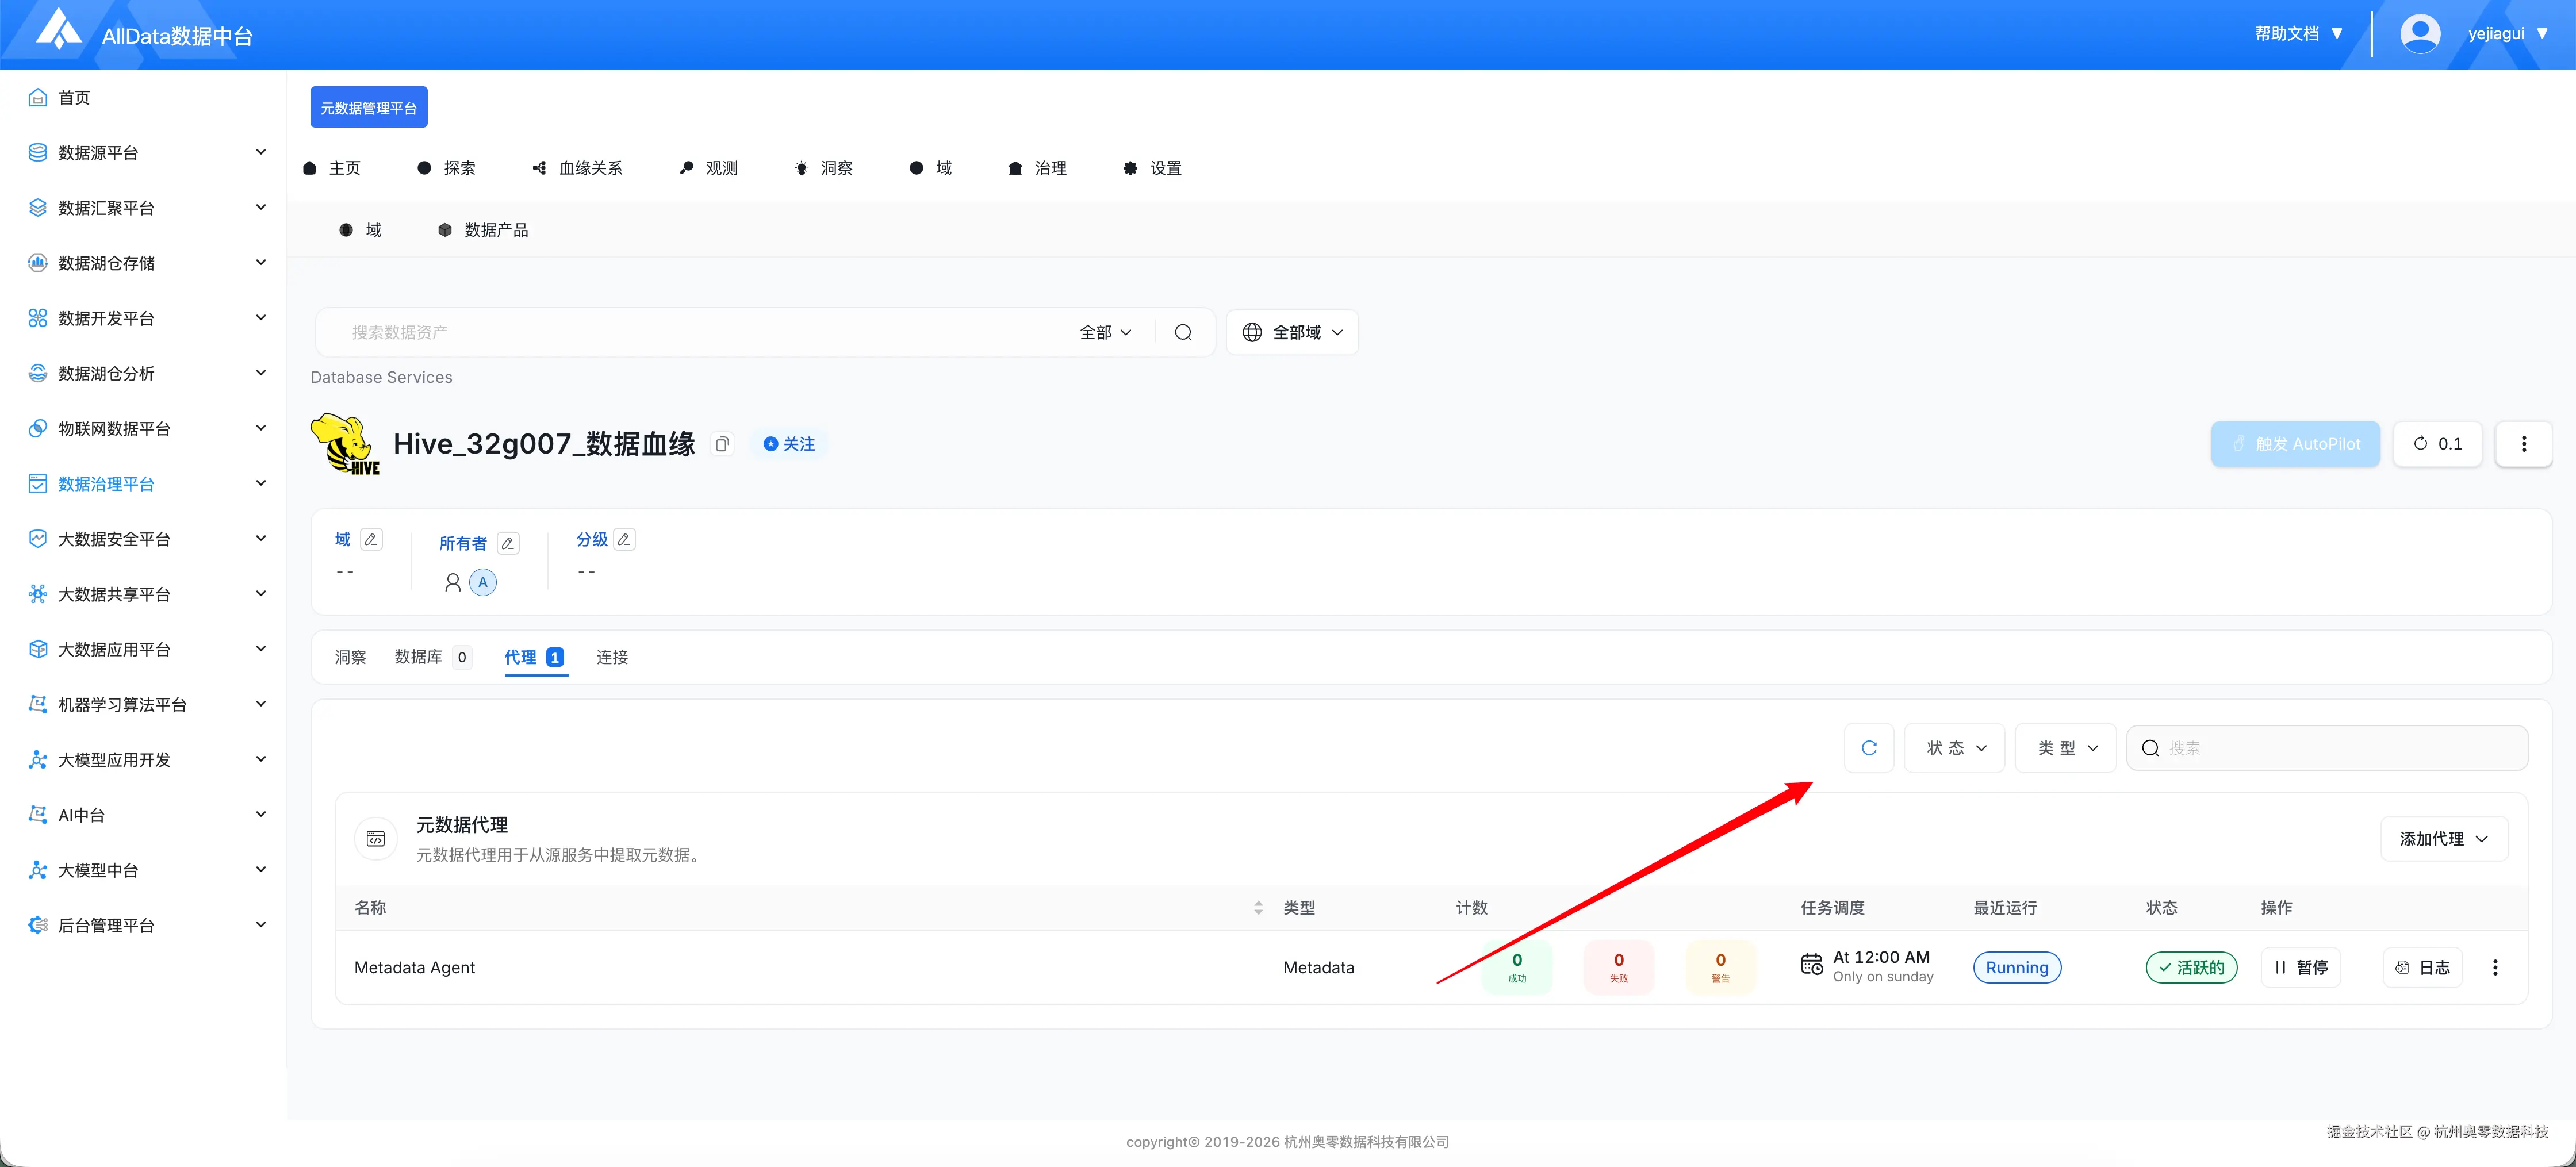
Task: Select the 数据产品 sub-nav item
Action: coord(483,230)
